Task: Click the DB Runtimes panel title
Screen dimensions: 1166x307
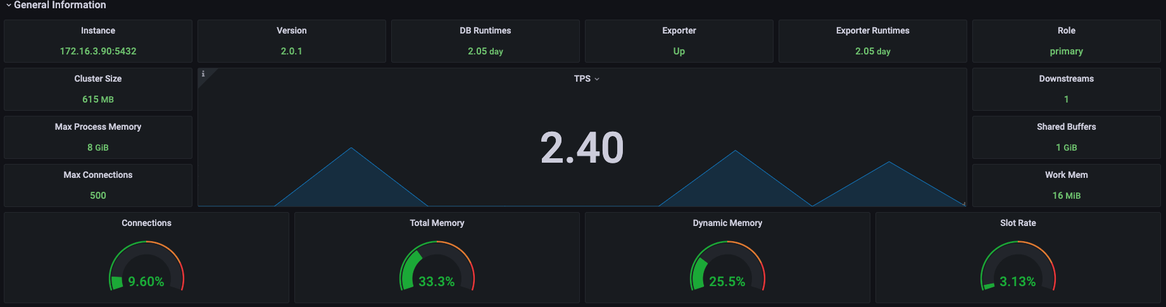Action: pos(486,30)
